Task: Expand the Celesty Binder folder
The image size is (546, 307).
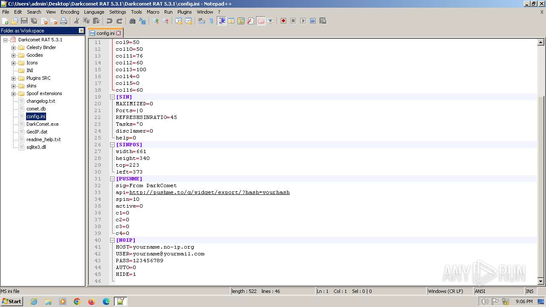Action: (13, 47)
